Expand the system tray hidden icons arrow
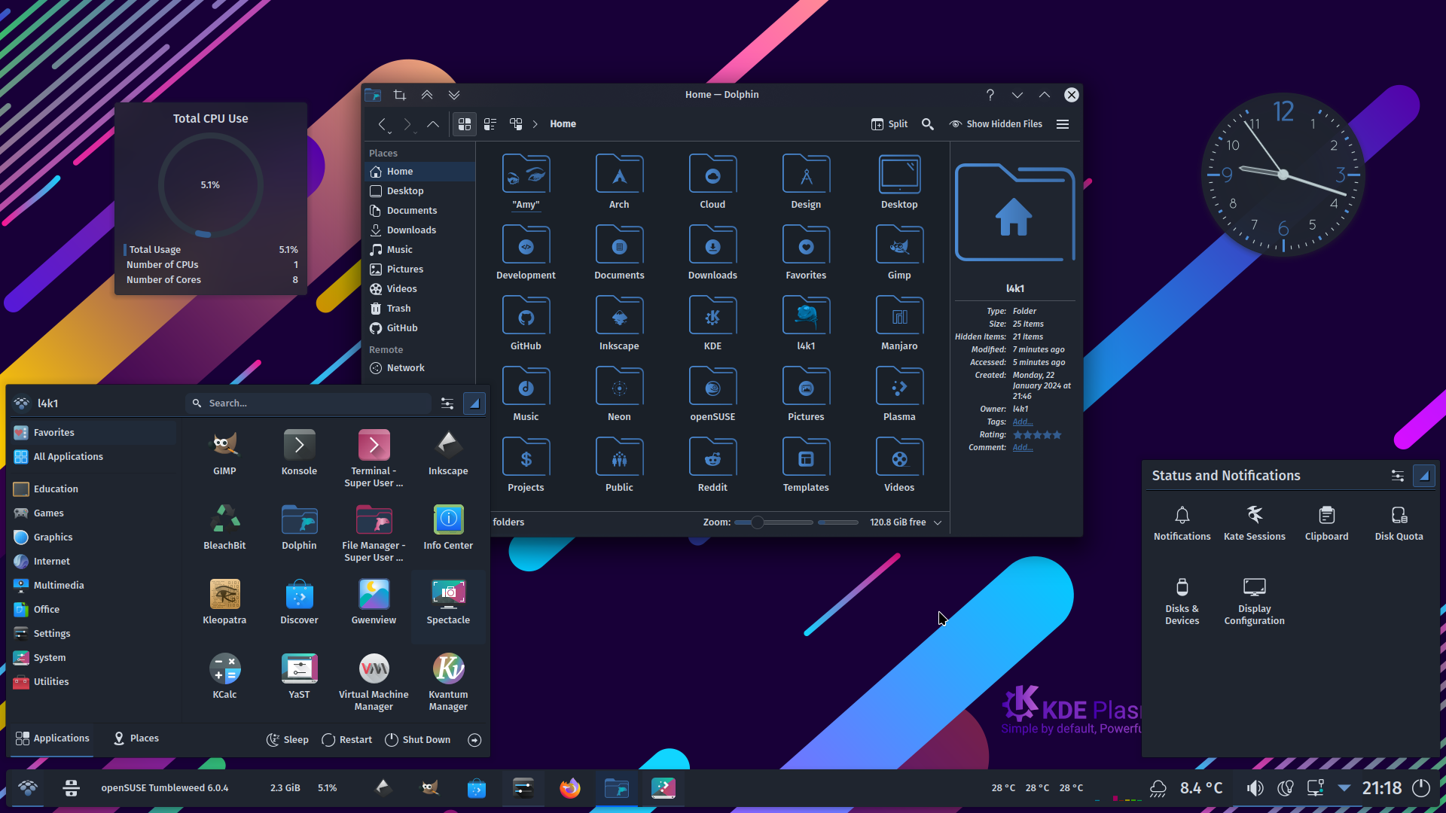Screen dimensions: 1446x813 [x=1344, y=788]
